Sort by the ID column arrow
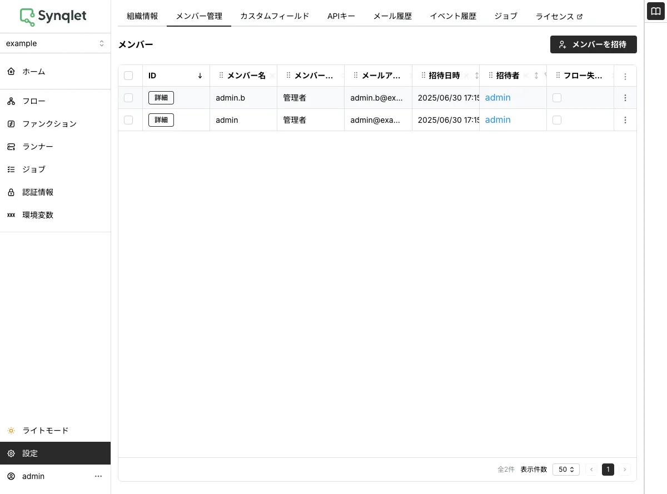This screenshot has width=667, height=494. [x=200, y=76]
